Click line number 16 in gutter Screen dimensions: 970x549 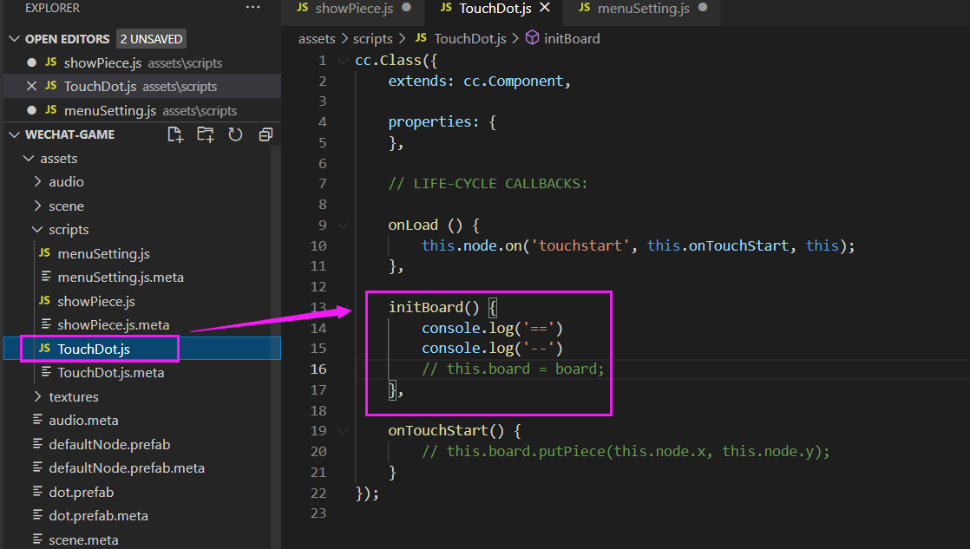click(x=318, y=369)
